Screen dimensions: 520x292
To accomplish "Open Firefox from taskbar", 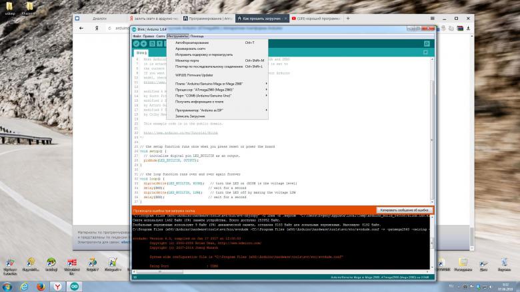I will click(x=41, y=287).
